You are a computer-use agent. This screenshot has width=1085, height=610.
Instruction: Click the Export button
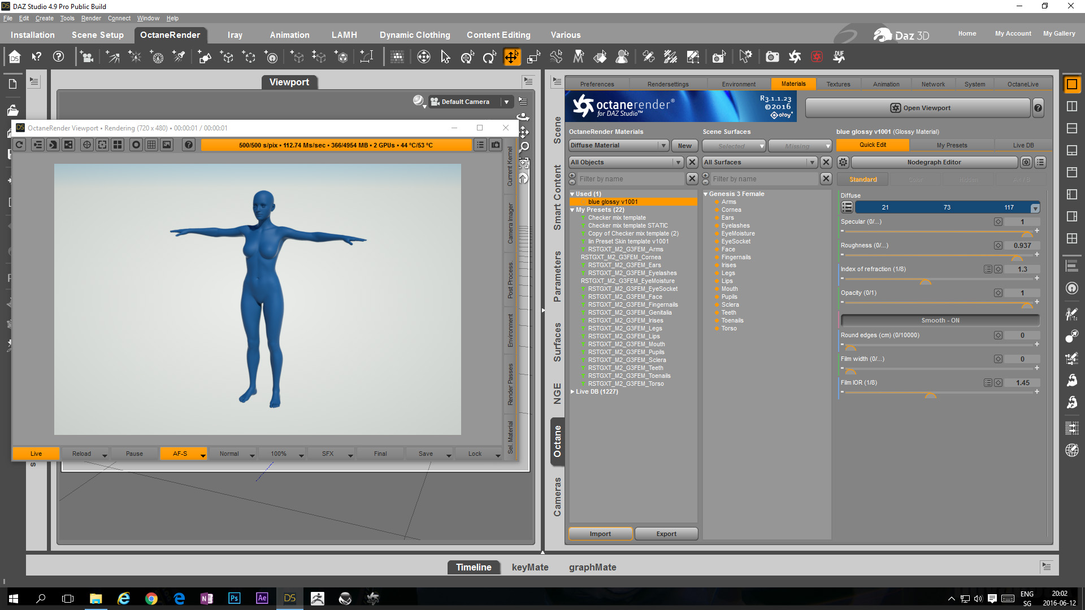point(666,534)
